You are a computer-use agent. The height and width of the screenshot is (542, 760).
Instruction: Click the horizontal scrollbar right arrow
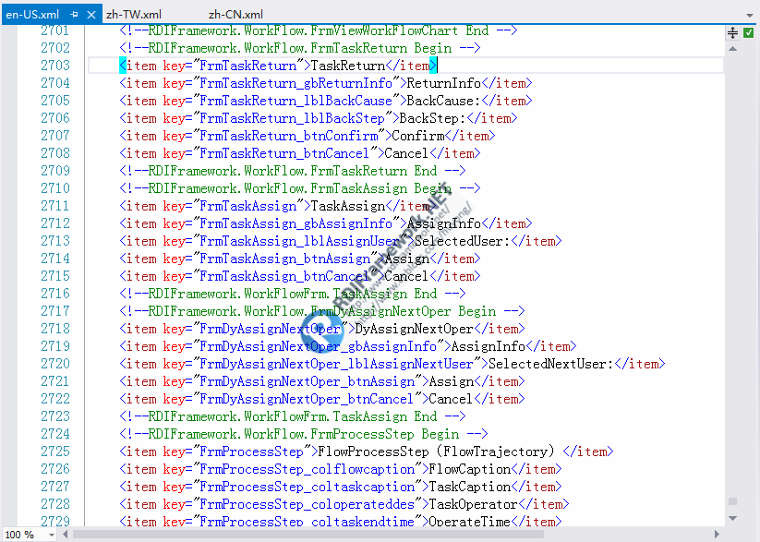point(717,535)
